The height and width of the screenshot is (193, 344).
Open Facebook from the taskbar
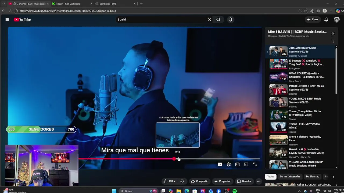coord(219,191)
